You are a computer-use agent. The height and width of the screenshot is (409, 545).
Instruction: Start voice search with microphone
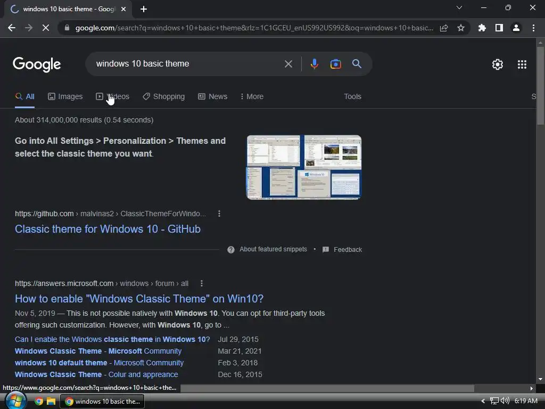[314, 64]
